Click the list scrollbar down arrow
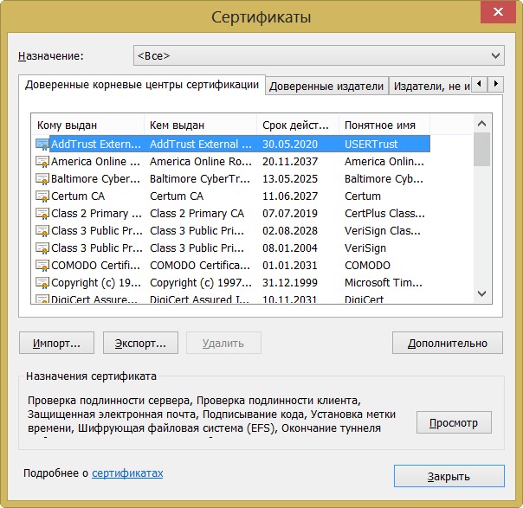 (x=481, y=294)
